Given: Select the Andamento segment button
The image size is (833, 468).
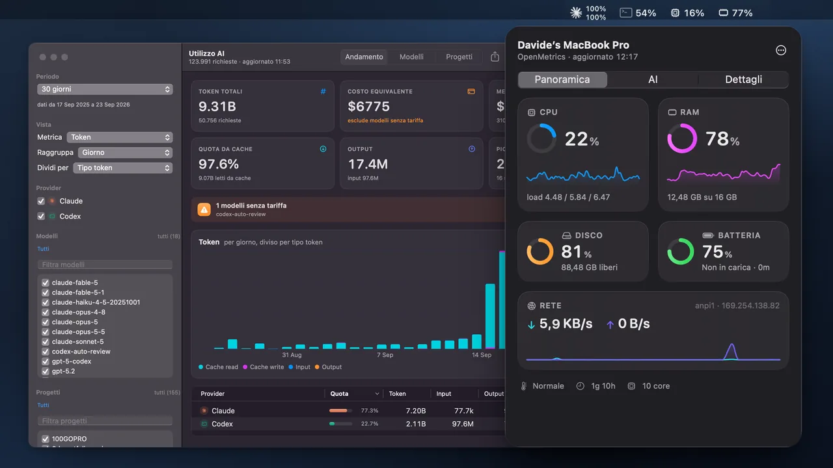Looking at the screenshot, I should [x=364, y=57].
